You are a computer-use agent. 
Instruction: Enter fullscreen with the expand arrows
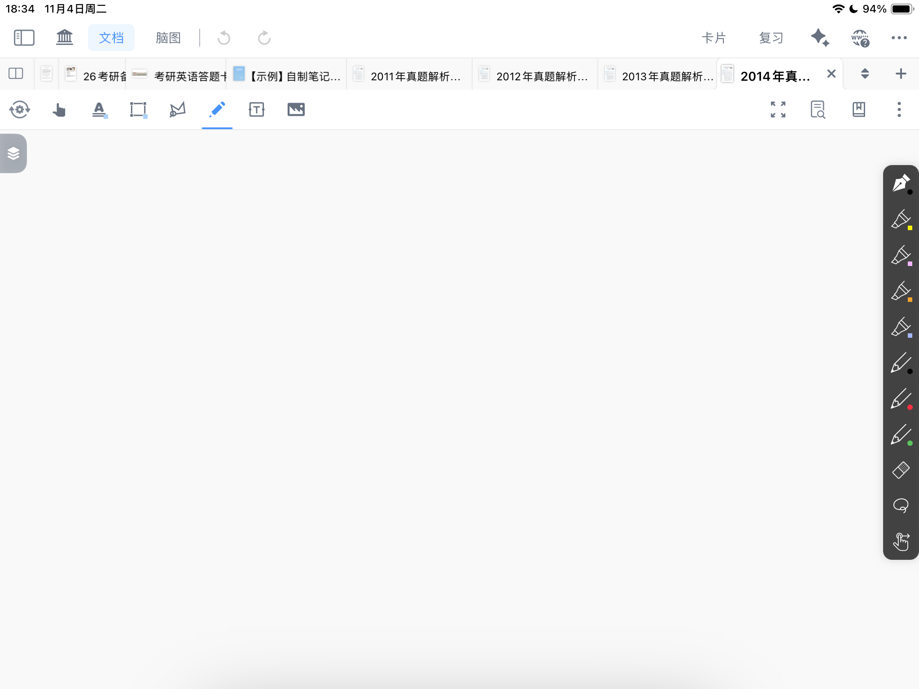coord(778,109)
